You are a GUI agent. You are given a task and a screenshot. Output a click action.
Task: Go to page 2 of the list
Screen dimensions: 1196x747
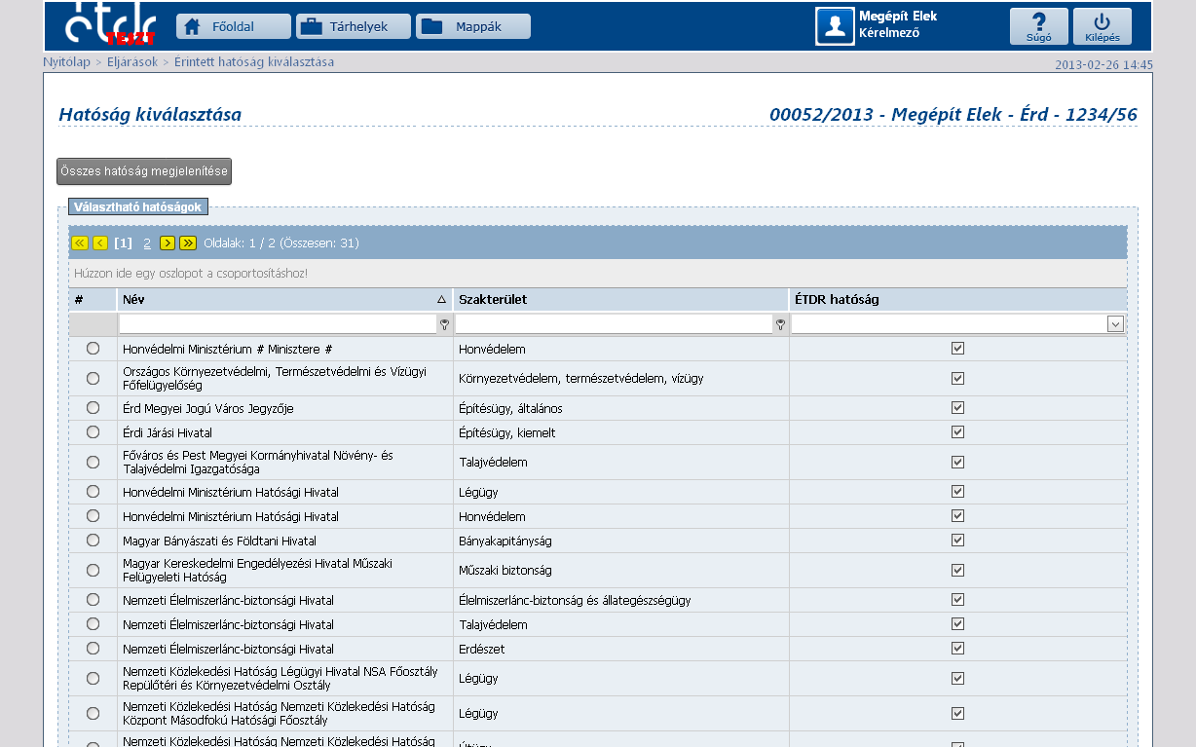[x=147, y=243]
